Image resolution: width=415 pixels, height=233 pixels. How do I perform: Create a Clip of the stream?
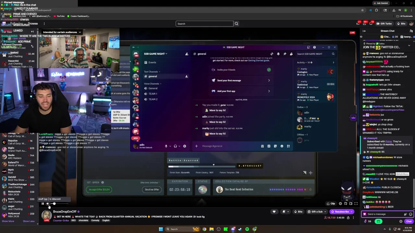(x=331, y=204)
